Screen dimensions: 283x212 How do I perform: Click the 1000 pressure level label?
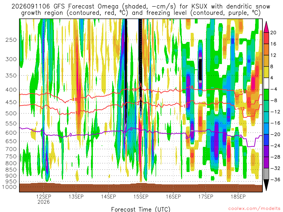point(9,187)
